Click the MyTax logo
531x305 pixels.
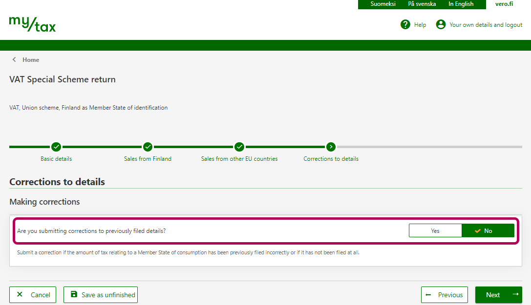pos(32,24)
